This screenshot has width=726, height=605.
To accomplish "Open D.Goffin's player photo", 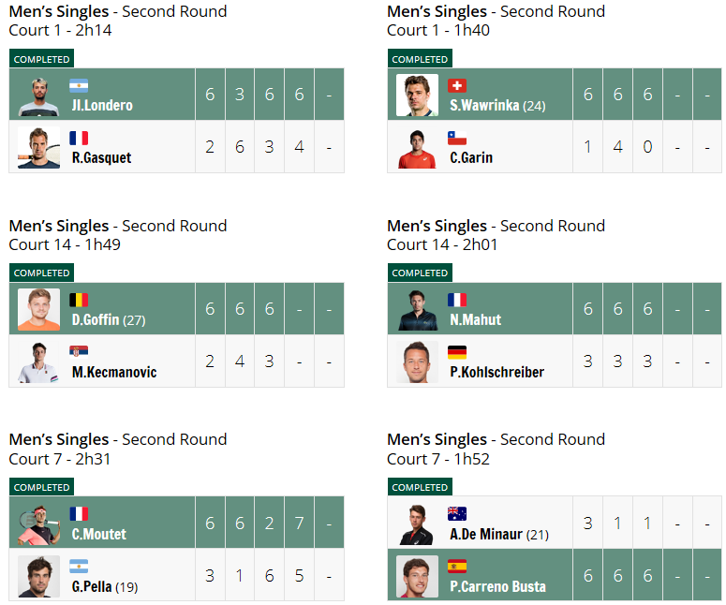I will pyautogui.click(x=39, y=309).
